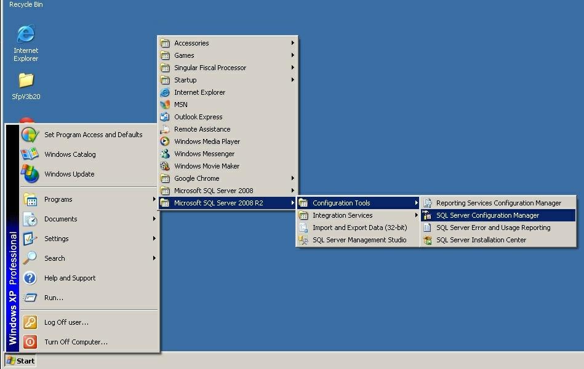
Task: Click Help and Support question mark icon
Action: point(30,278)
